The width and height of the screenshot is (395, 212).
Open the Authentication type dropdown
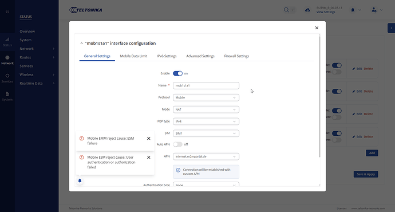[x=206, y=184]
